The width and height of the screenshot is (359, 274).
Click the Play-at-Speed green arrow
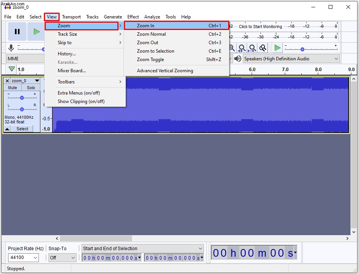[277, 48]
